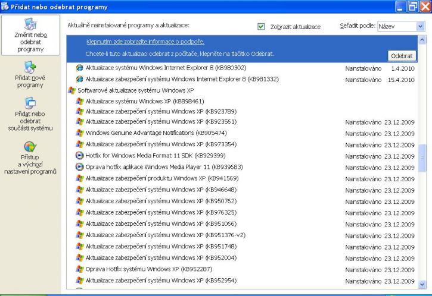Click the icon of security update KB951376-v2
The image size is (432, 296).
click(80, 235)
